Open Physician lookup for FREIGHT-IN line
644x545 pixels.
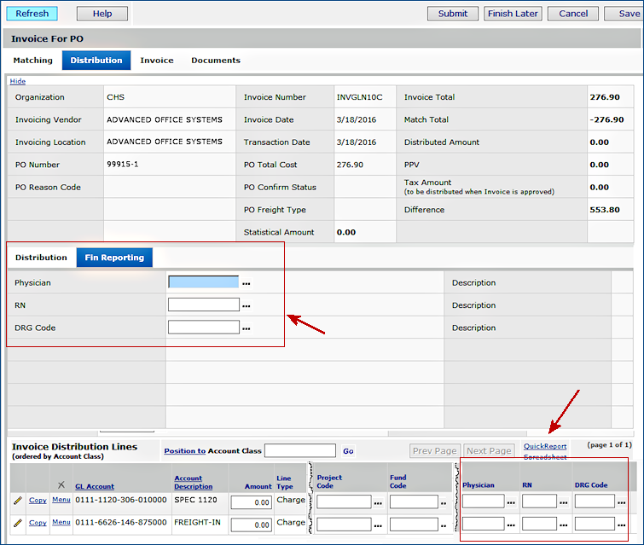click(511, 525)
